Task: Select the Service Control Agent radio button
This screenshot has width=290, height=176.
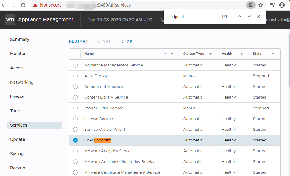Action: coord(75,130)
